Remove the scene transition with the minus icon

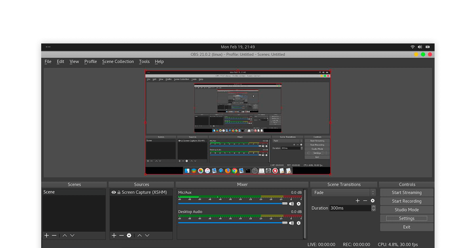coord(365,201)
